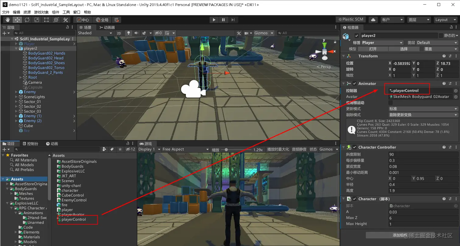Open Character Controller help icon
Image resolution: width=460 pixels, height=246 pixels.
pyautogui.click(x=444, y=147)
